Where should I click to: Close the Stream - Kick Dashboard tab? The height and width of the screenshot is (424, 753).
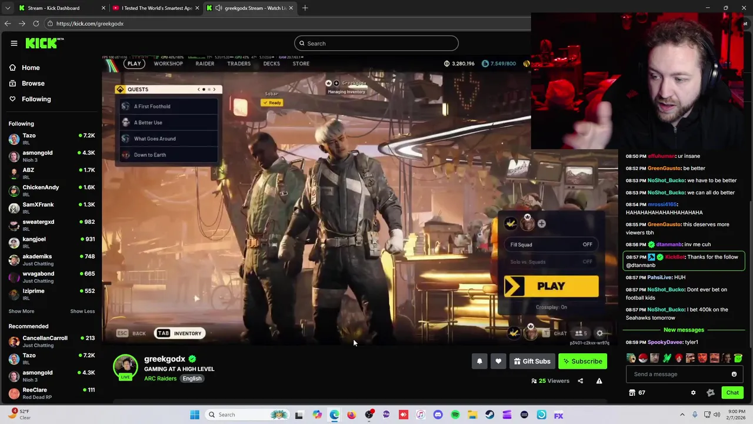click(103, 8)
